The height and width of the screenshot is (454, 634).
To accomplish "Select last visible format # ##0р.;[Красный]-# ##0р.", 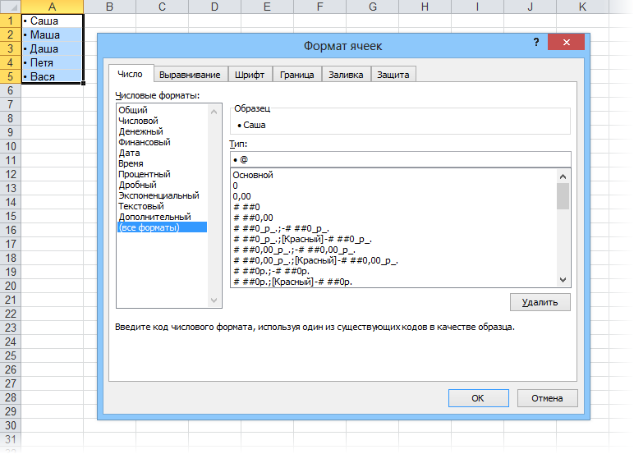I will click(x=393, y=282).
